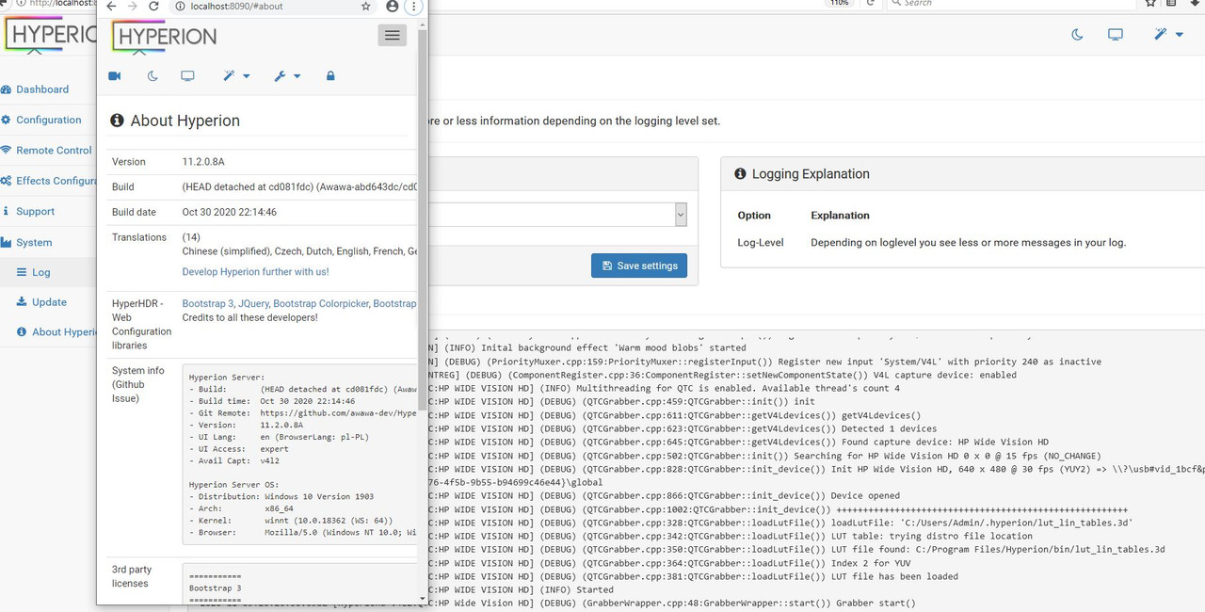Click the 'Log-Level' option text

(761, 242)
